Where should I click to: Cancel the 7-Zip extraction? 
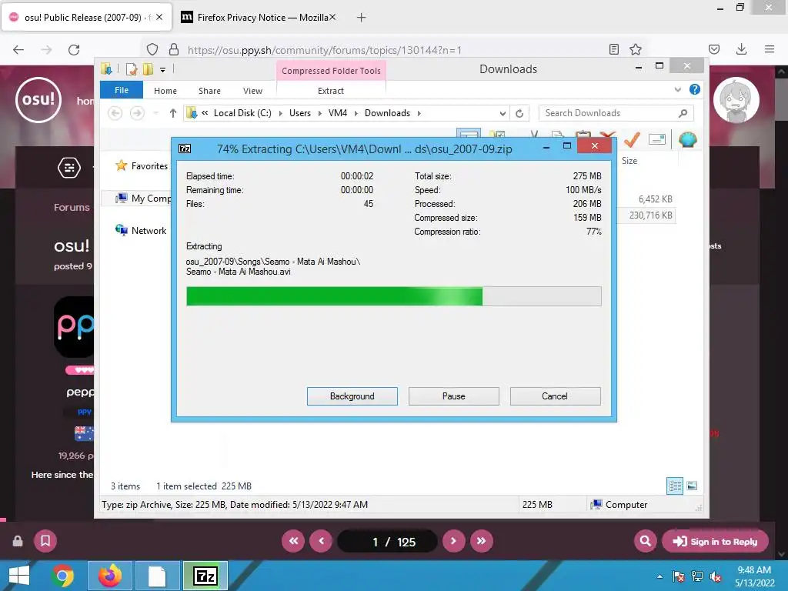tap(555, 396)
